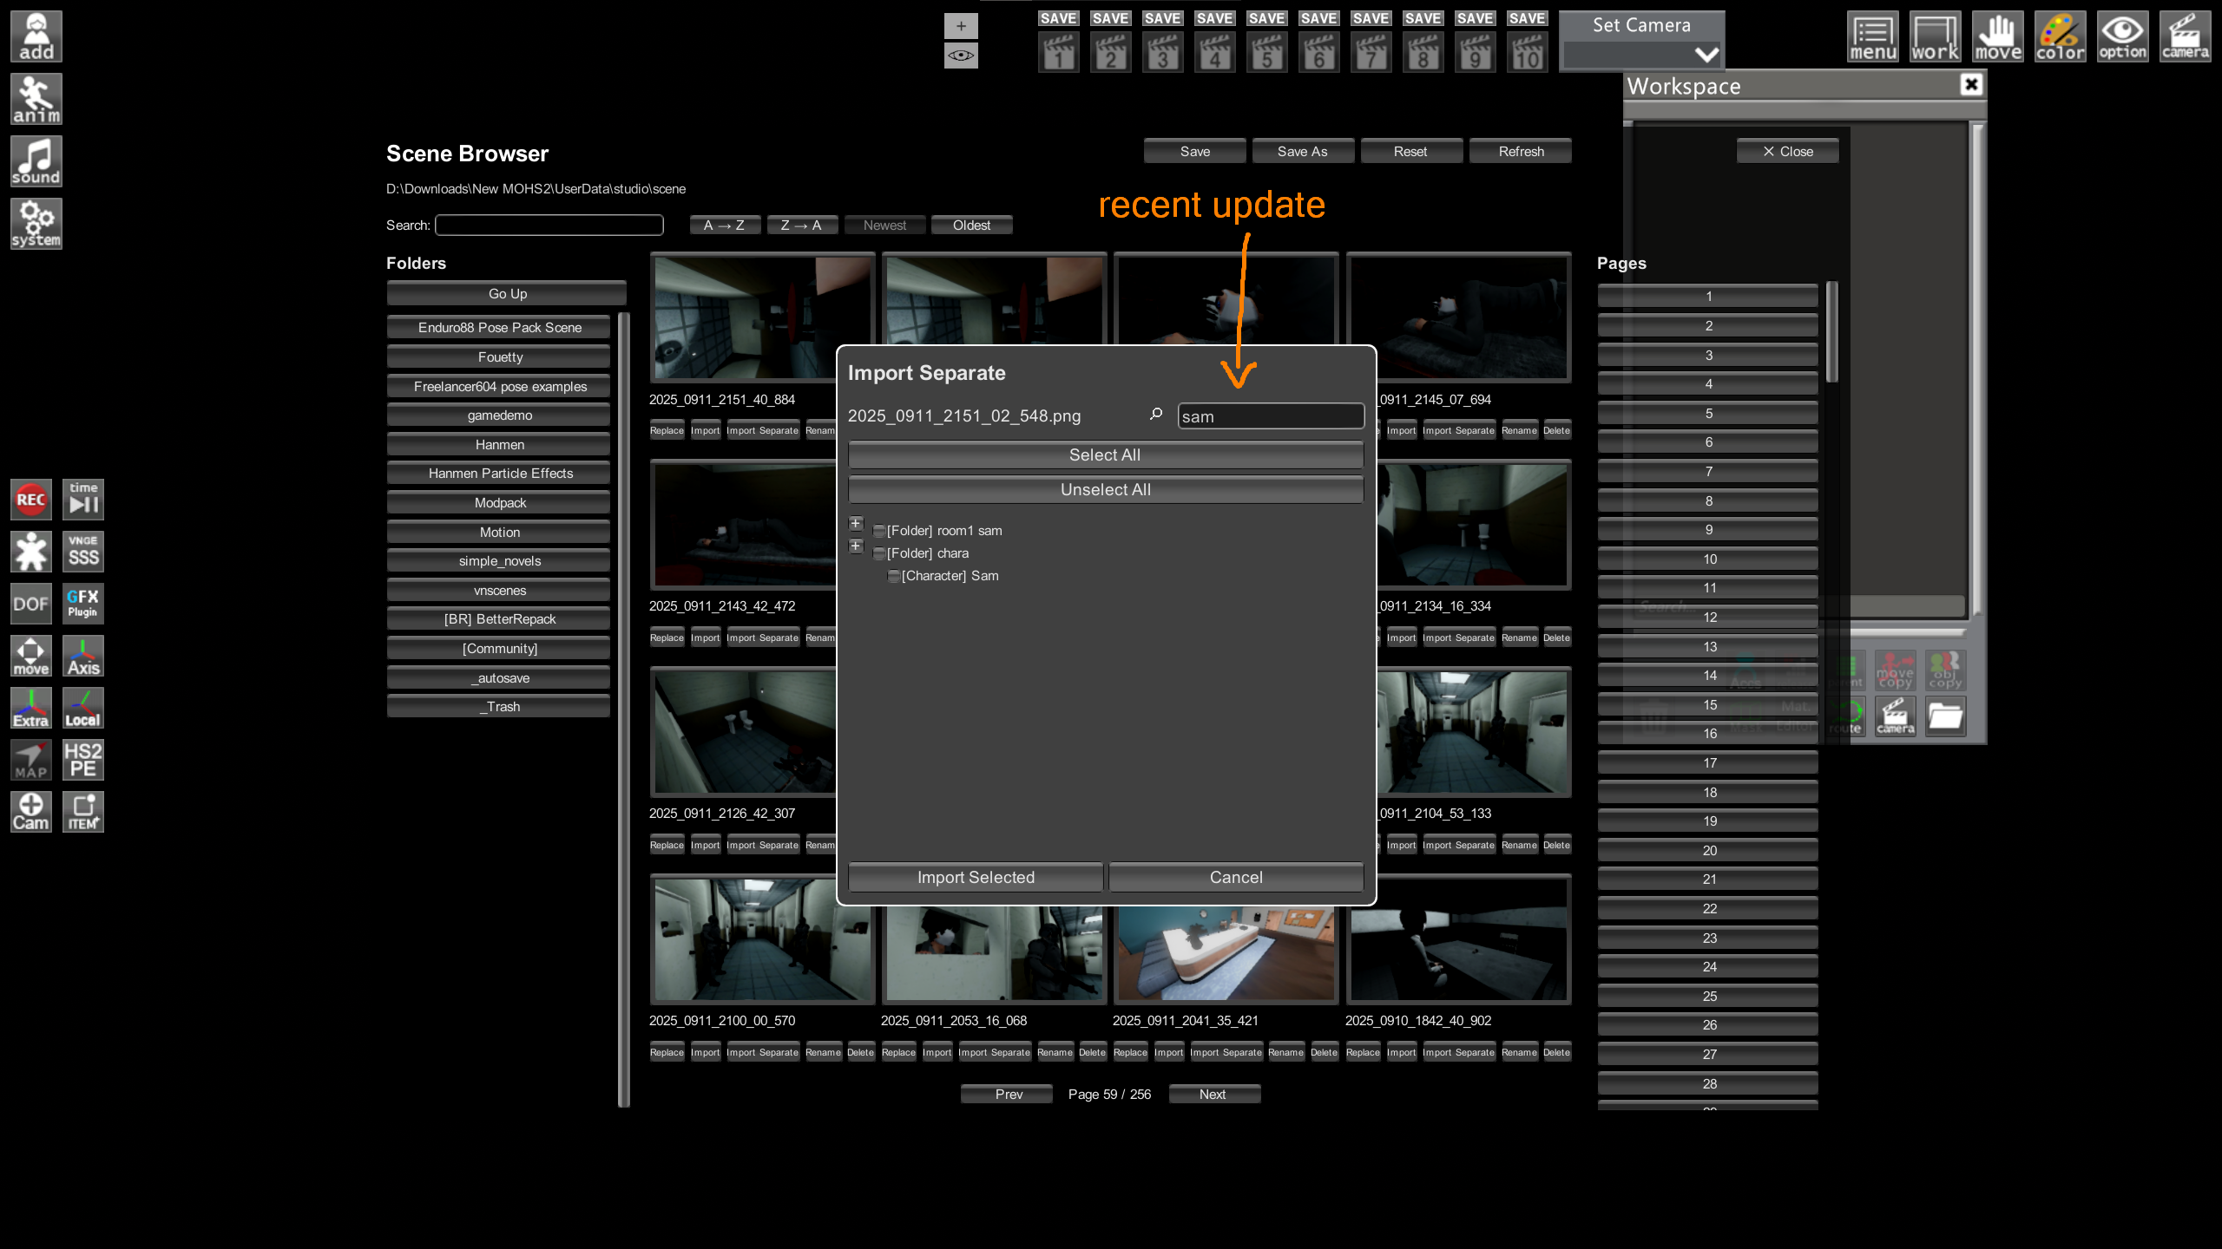2222x1249 pixels.
Task: Click the sam search filter field
Action: [1270, 416]
